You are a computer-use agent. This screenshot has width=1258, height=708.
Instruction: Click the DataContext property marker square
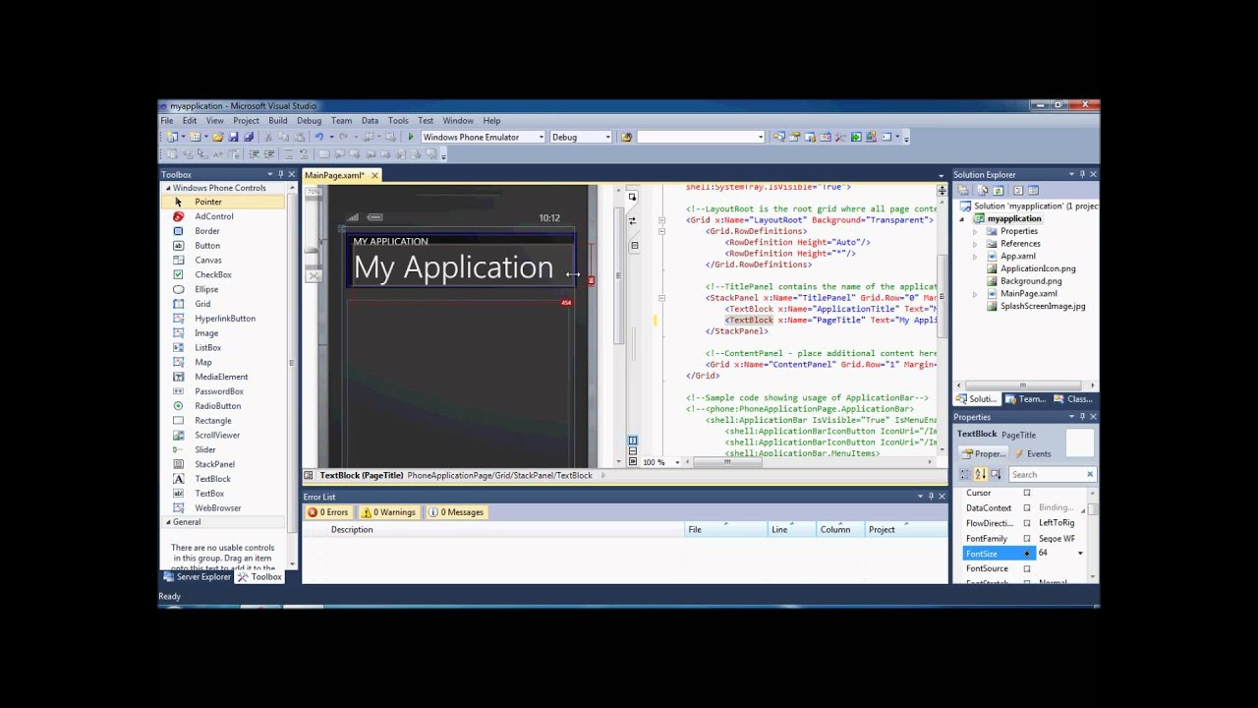1027,508
